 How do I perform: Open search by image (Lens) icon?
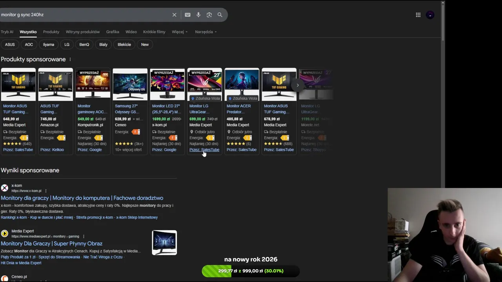209,15
